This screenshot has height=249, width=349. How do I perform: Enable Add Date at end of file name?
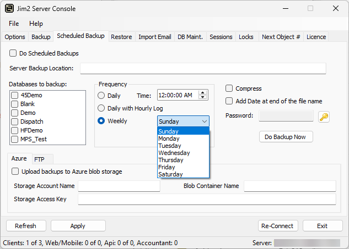pos(229,101)
